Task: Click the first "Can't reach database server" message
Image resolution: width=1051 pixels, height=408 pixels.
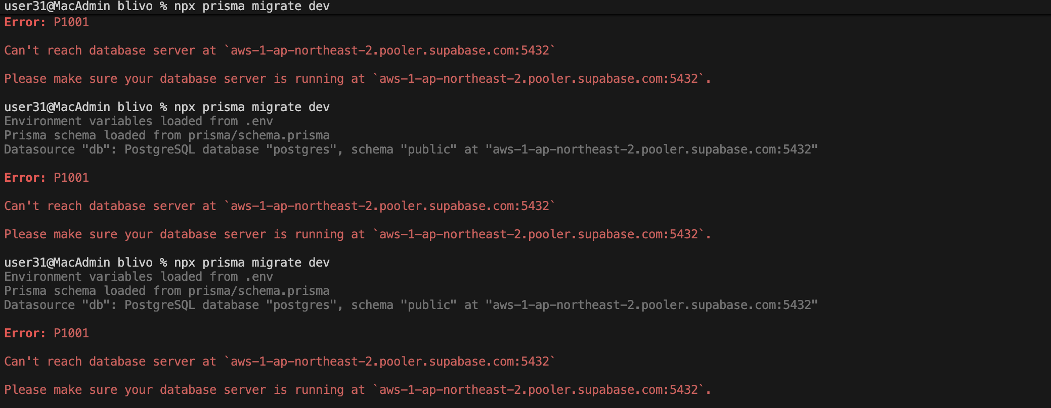Action: 279,50
